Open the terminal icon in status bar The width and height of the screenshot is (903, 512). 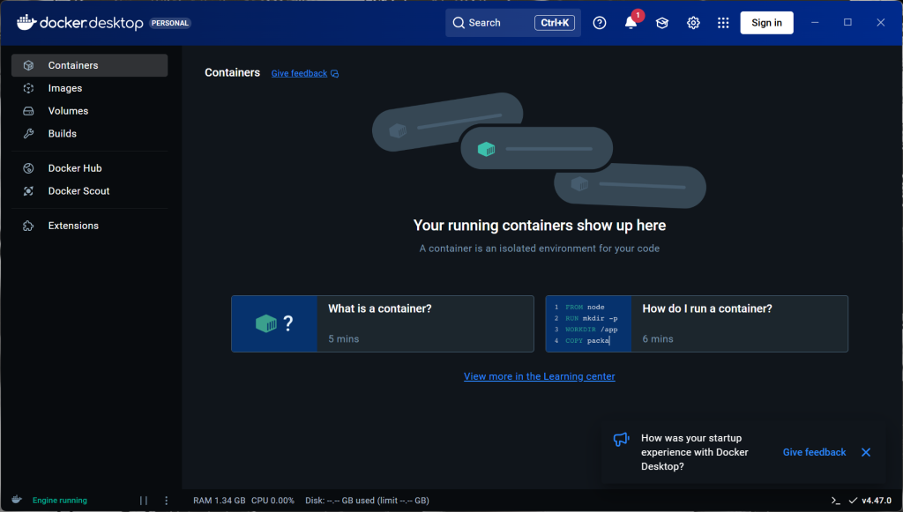tap(836, 501)
